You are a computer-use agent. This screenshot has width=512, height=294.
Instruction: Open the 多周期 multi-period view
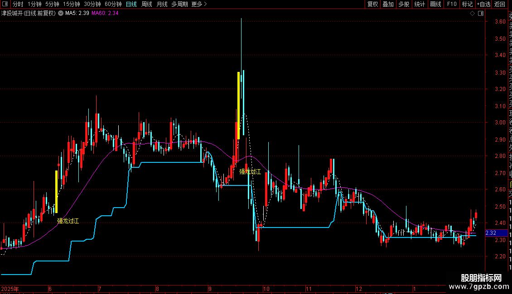(179, 4)
